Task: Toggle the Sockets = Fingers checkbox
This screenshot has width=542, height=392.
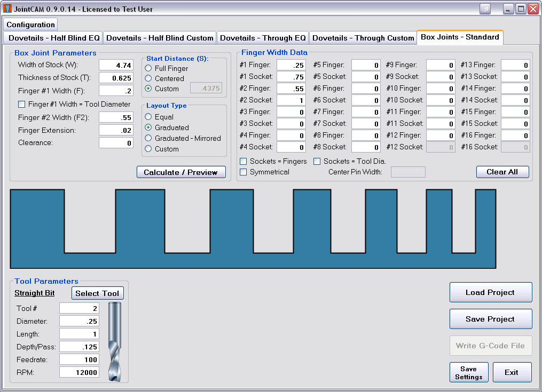Action: pyautogui.click(x=243, y=161)
